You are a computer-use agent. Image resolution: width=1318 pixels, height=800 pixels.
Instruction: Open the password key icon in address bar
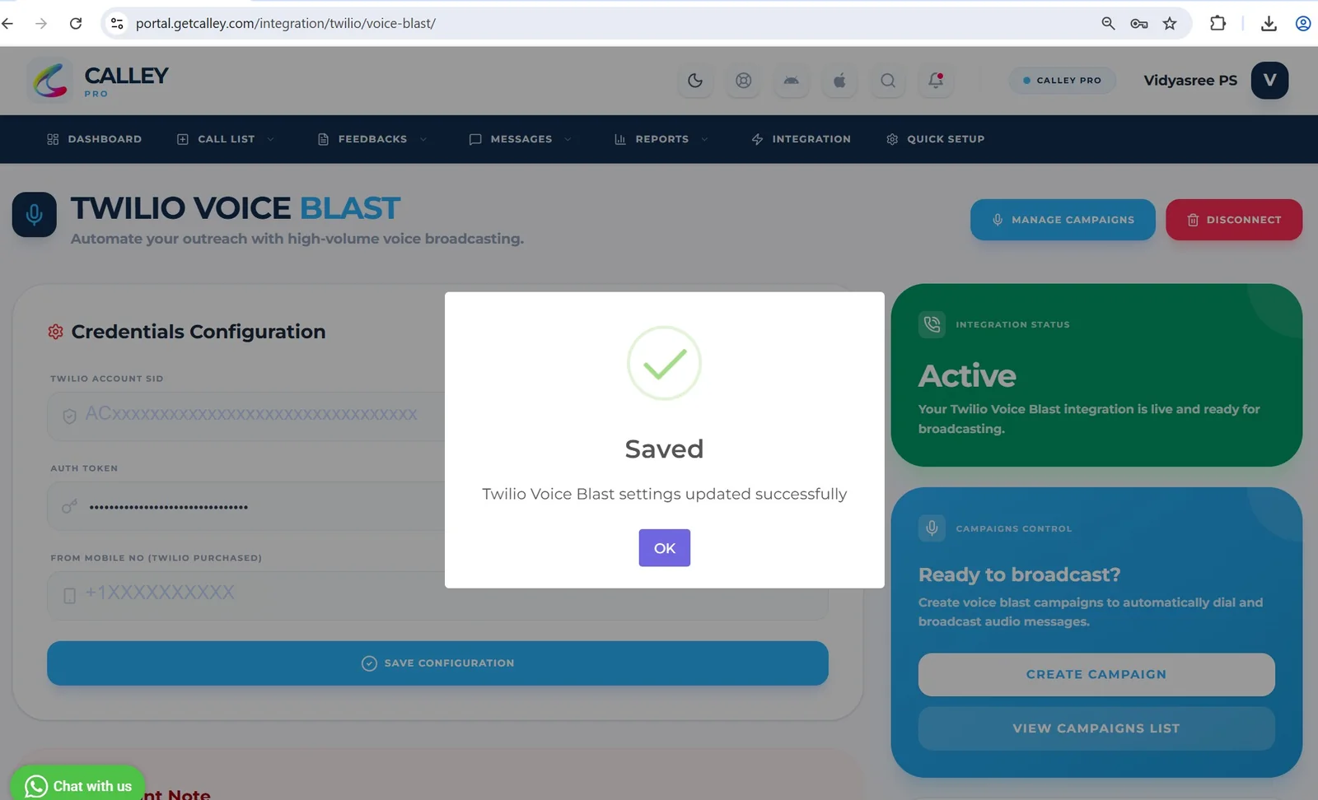coord(1139,23)
